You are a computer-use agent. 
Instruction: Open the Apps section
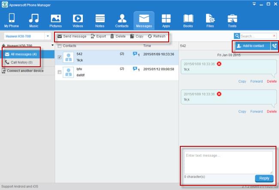click(x=166, y=21)
